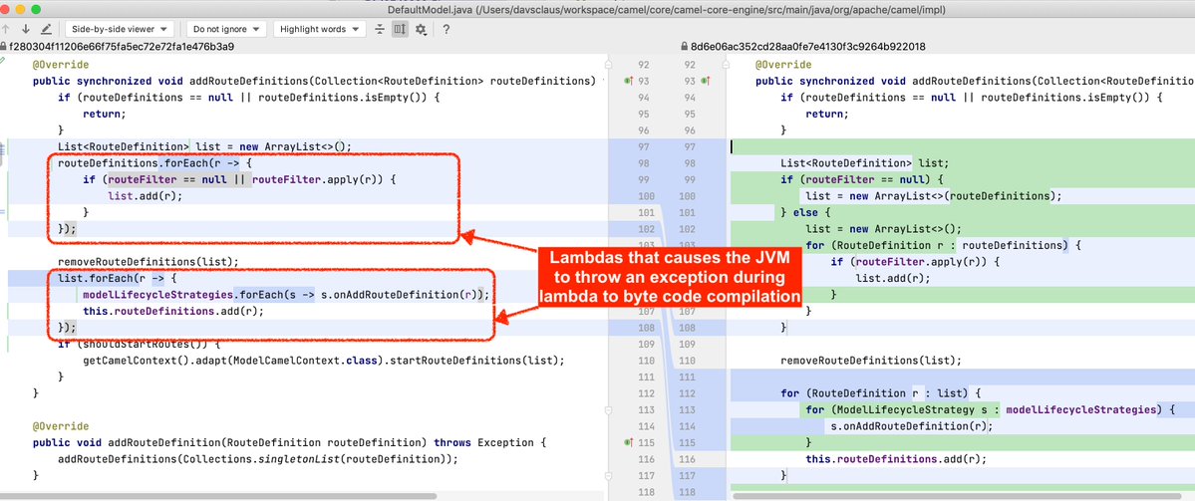
Task: Click line 'list.forEach(r -> {'
Action: 116,278
